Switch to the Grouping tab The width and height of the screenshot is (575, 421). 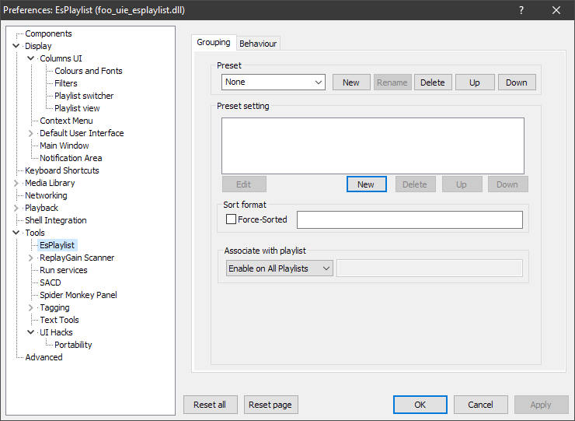click(214, 43)
